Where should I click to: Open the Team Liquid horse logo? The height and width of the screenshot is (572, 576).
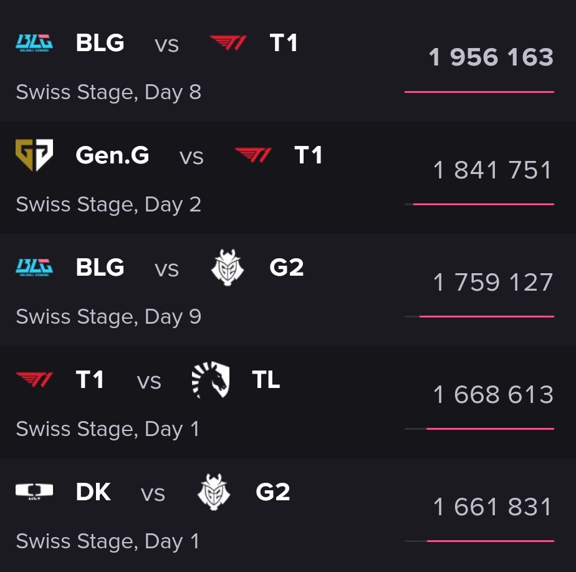(x=211, y=380)
